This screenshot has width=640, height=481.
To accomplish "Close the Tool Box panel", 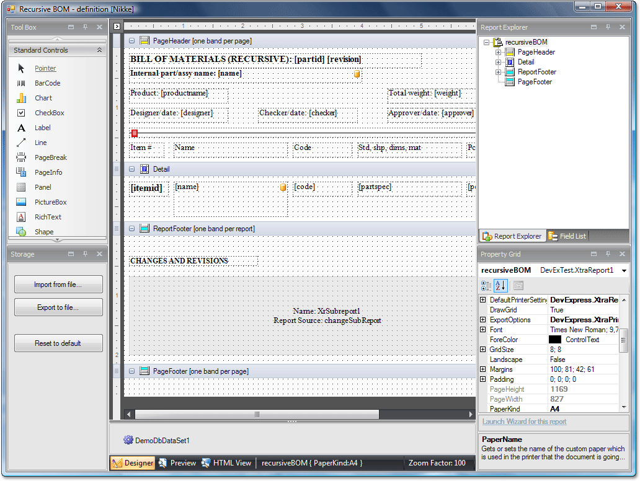I will coord(100,27).
